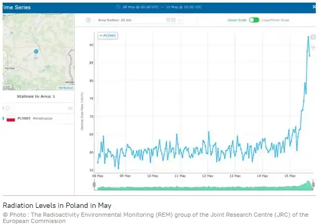Screen dimensions: 321x224
Task: Click the green overview timeline strip
Action: (204, 186)
